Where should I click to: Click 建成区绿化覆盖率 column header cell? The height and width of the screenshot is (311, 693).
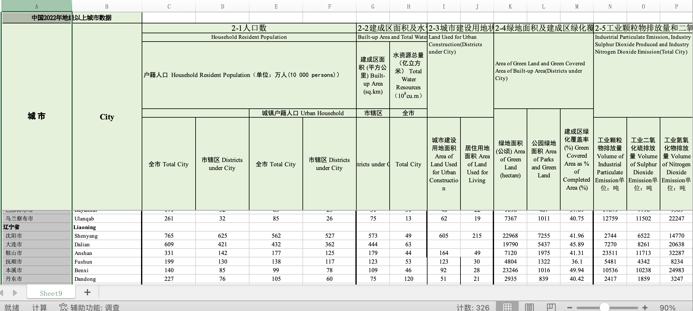pyautogui.click(x=577, y=160)
